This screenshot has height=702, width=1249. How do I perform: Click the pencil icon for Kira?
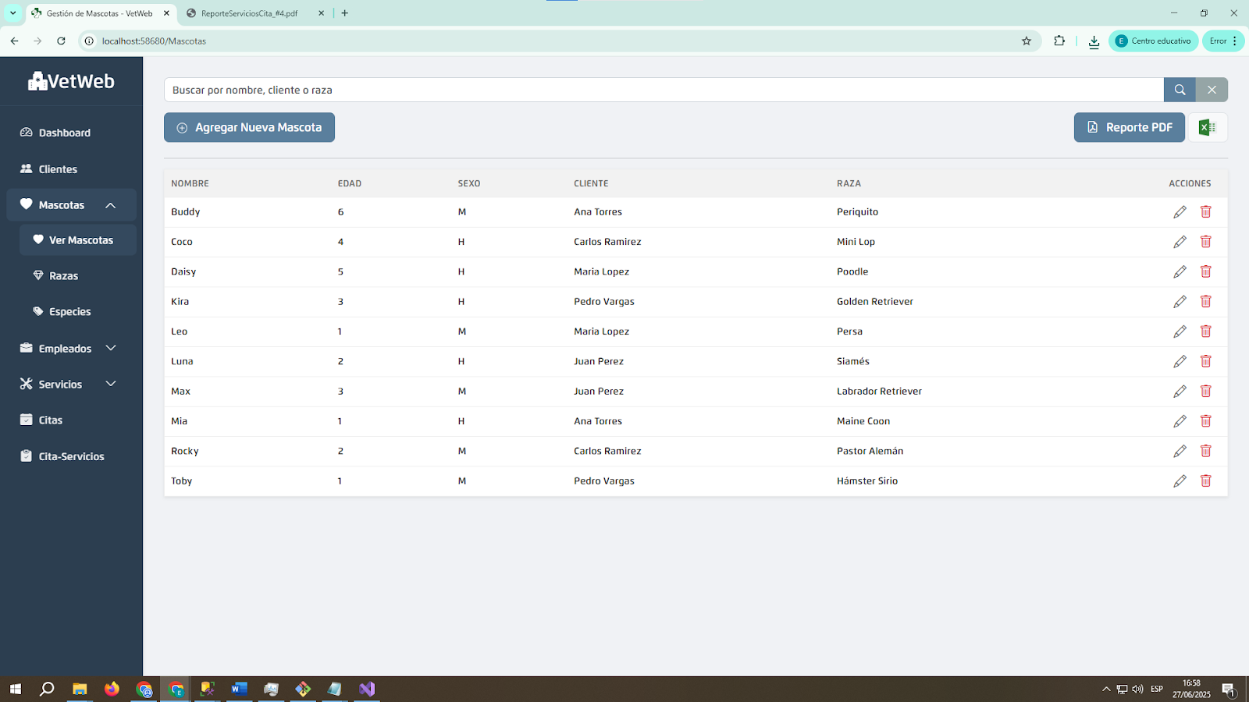click(1180, 302)
